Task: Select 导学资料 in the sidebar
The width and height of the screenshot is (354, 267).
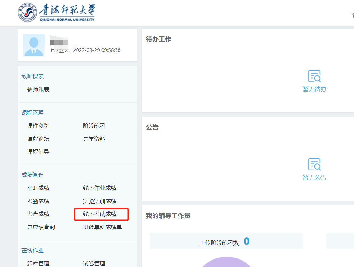Action: (x=94, y=139)
